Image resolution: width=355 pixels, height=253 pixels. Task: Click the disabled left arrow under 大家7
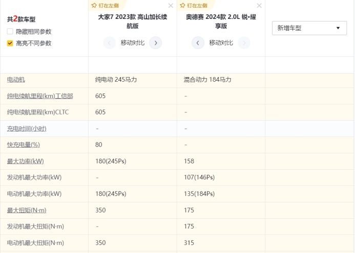tap(109, 43)
